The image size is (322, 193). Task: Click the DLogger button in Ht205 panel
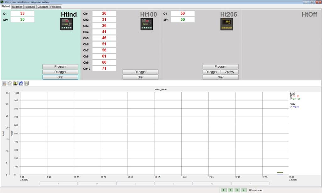(211, 72)
